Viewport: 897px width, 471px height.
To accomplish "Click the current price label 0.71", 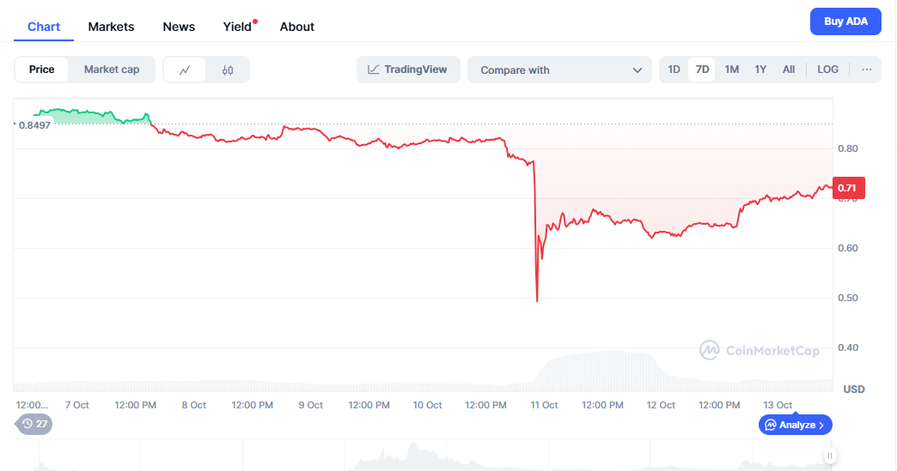I will (x=849, y=188).
